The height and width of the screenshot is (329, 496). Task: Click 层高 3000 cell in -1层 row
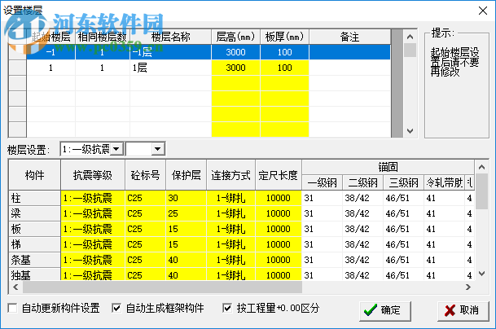click(x=235, y=52)
